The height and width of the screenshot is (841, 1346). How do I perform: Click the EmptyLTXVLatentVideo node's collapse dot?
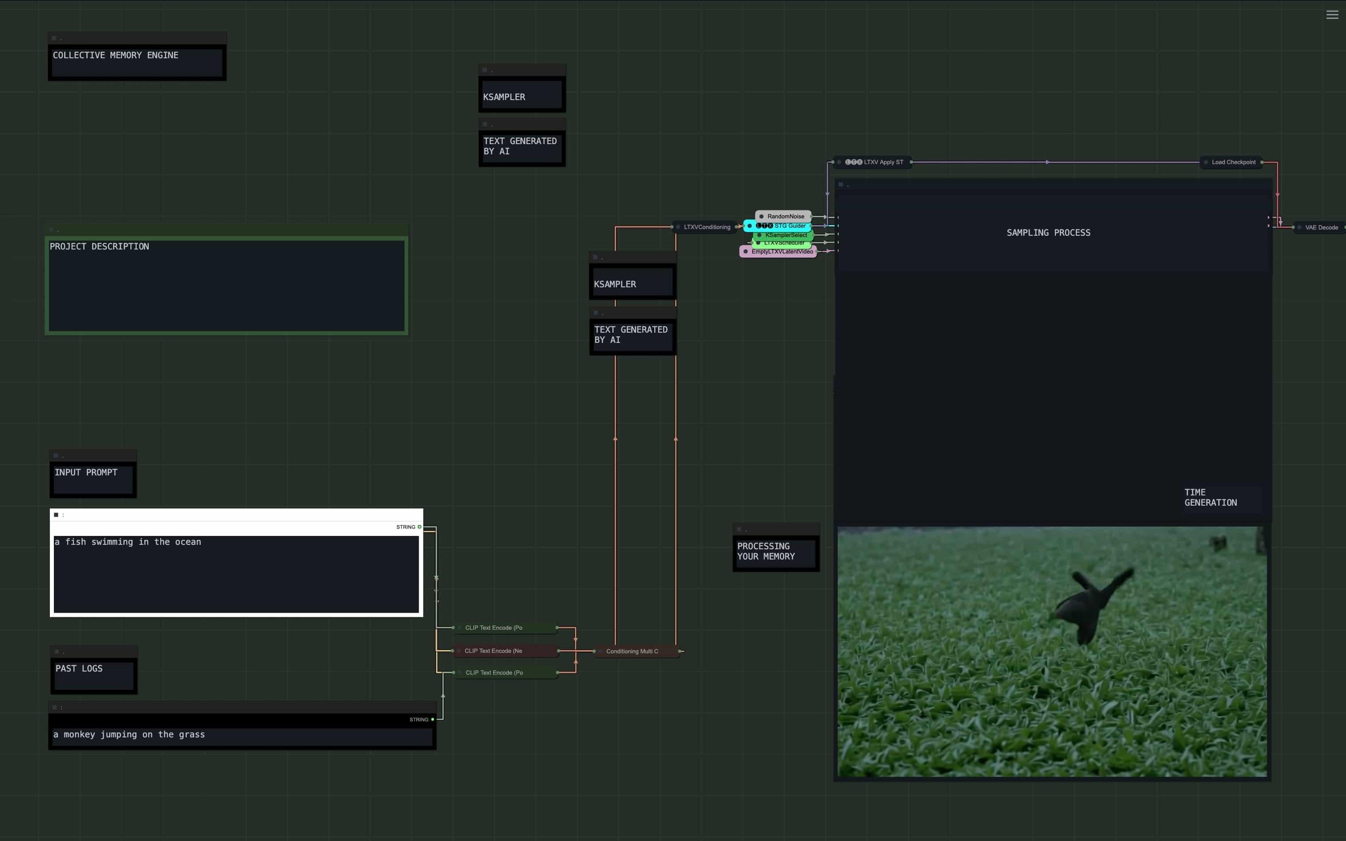(746, 251)
